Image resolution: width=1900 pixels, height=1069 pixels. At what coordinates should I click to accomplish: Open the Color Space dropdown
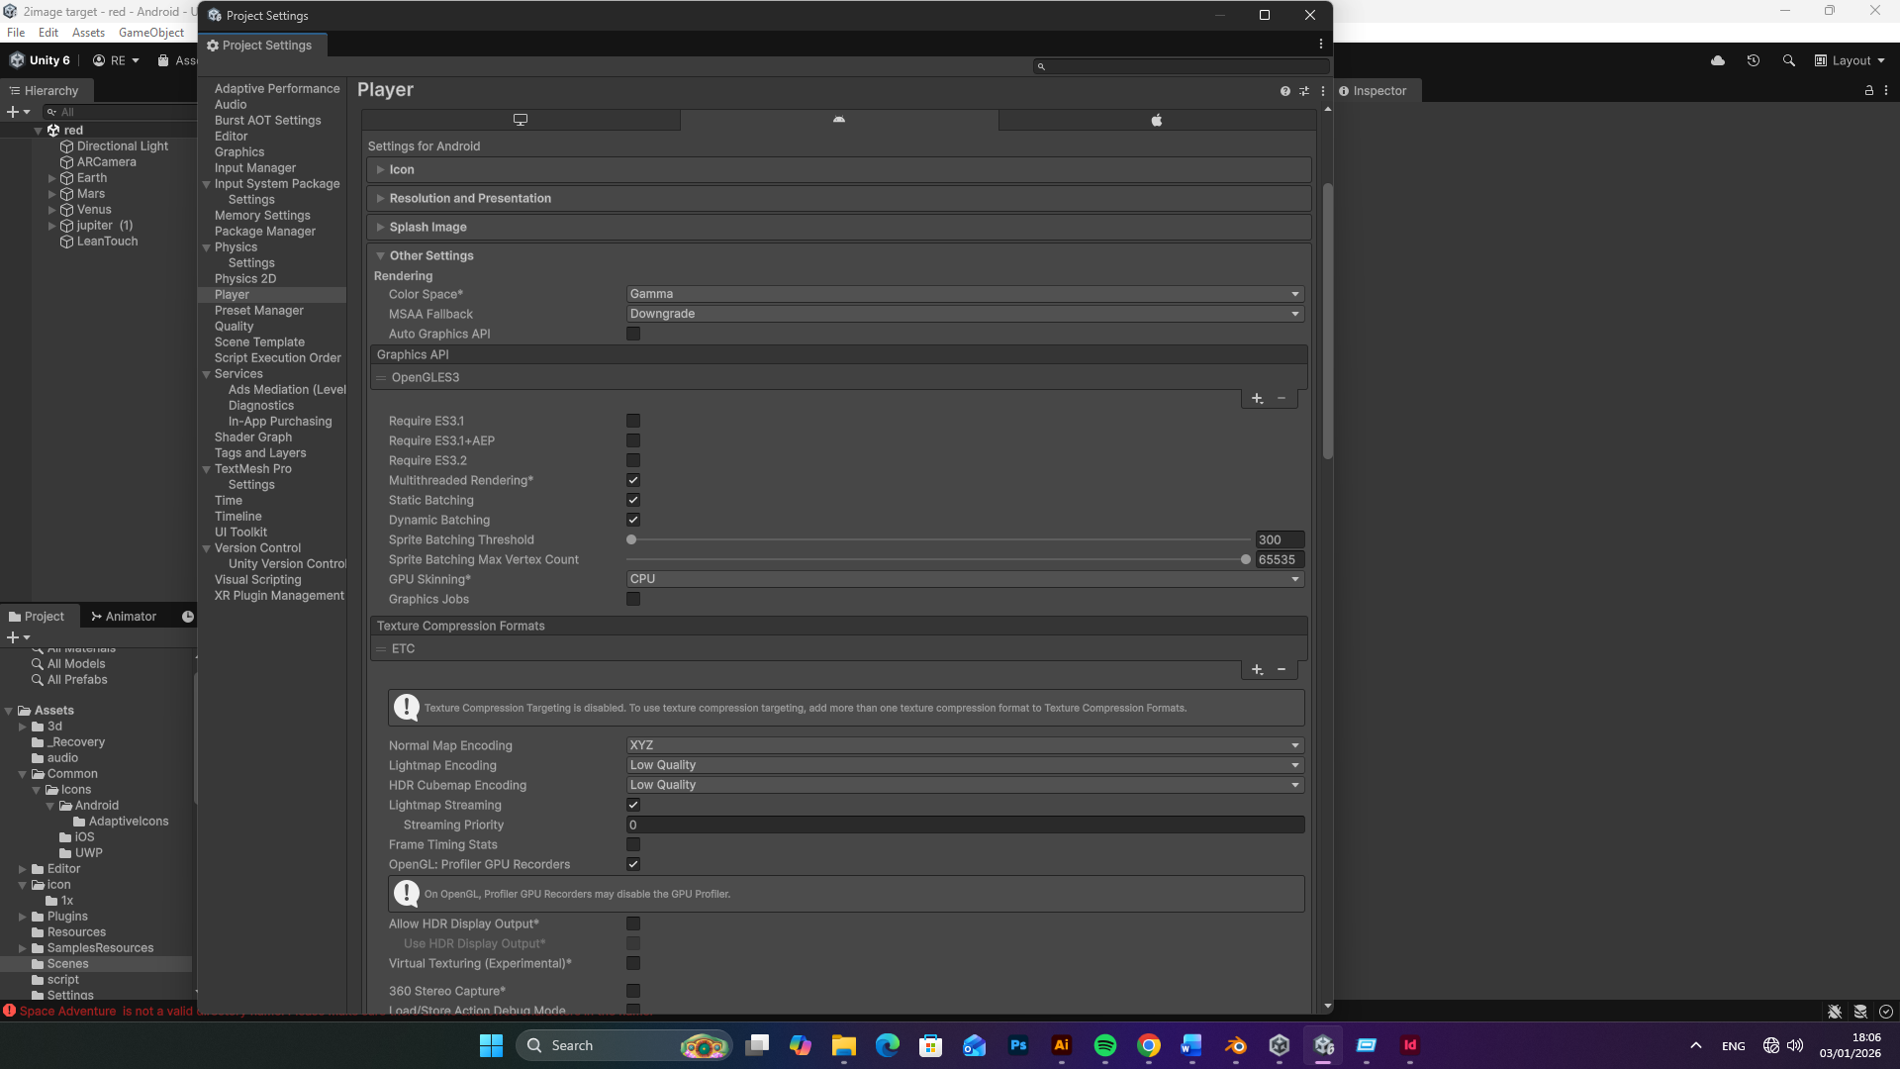965,294
